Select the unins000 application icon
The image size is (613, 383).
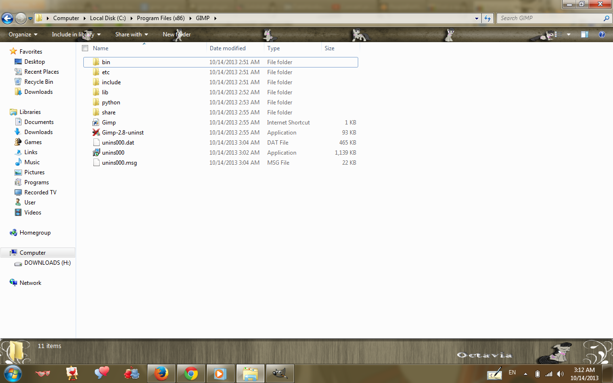[x=96, y=153]
